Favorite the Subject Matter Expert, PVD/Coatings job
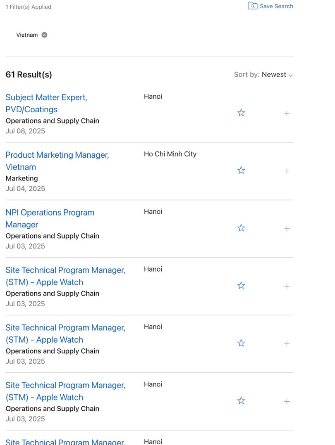This screenshot has height=445, width=335. coord(241,113)
